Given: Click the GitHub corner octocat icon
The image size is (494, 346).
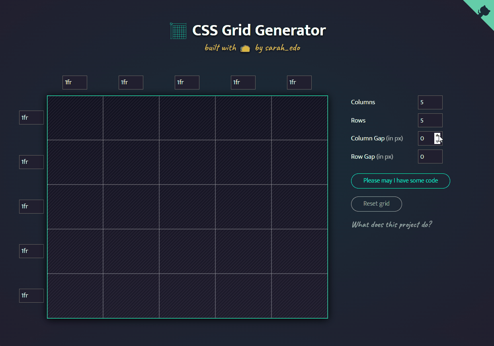Looking at the screenshot, I should 484,10.
